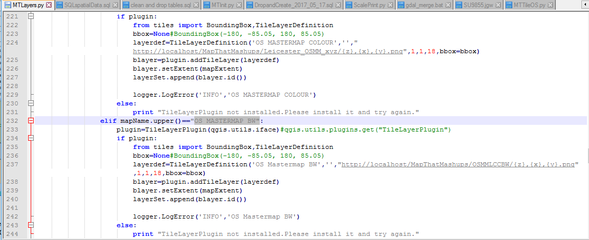Select the MTLayers.py tab
The height and width of the screenshot is (240, 589).
[28, 5]
